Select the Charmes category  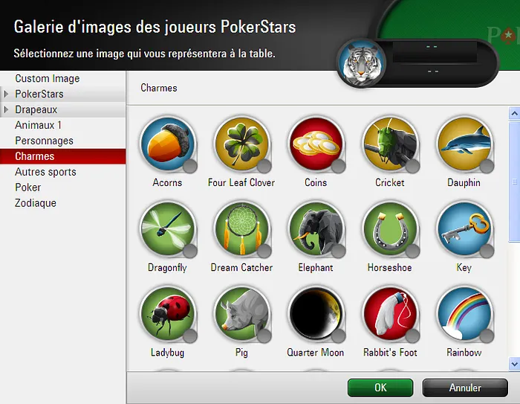point(62,156)
